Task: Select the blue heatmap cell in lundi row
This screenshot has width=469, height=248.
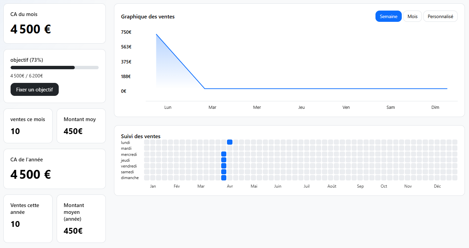Action: click(230, 142)
